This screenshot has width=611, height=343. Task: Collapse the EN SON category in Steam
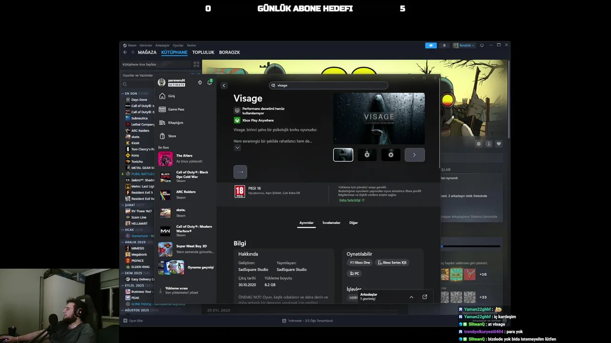[x=123, y=93]
